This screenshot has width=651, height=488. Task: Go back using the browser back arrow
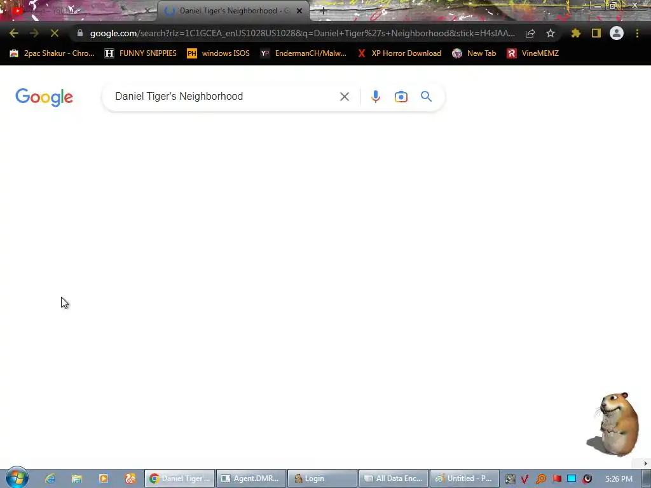pos(14,33)
